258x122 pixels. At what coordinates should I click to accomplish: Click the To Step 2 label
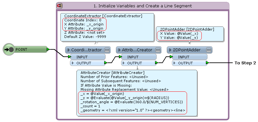245,63
